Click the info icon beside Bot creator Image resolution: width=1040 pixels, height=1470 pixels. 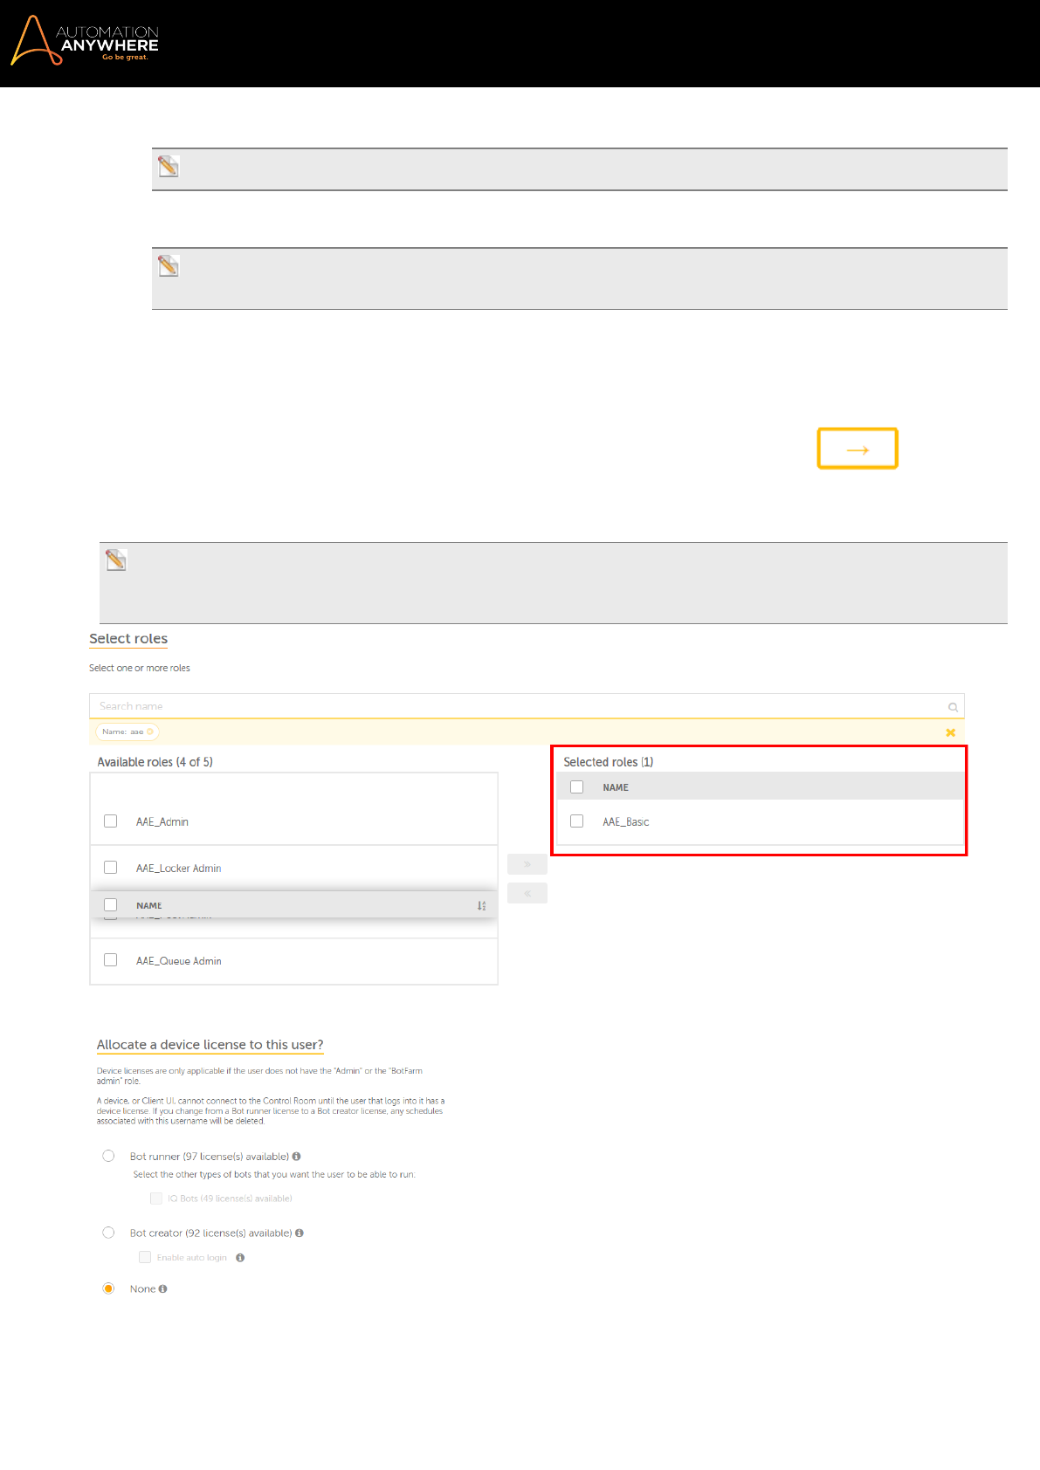(x=300, y=1233)
